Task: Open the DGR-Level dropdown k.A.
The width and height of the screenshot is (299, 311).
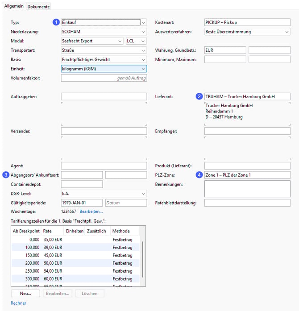Action: tap(104, 194)
